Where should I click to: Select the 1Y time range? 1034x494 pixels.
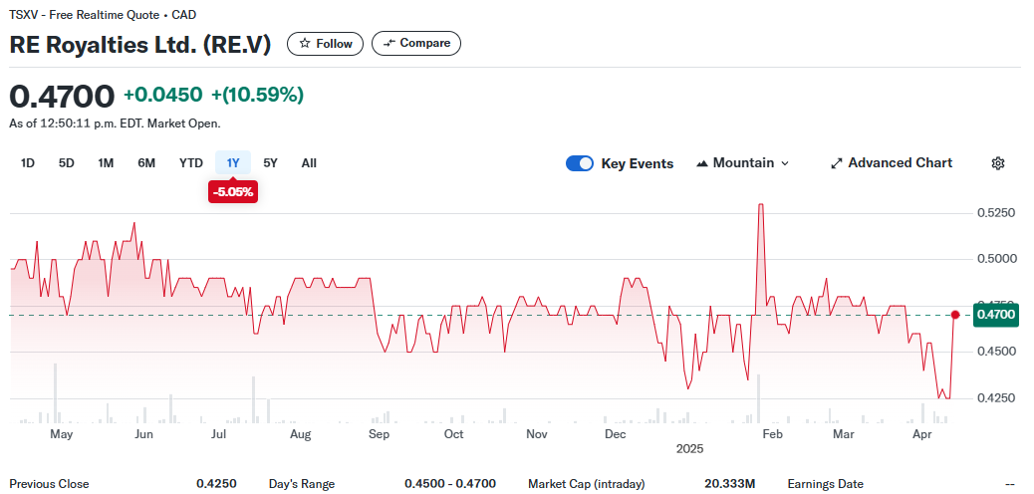coord(233,163)
